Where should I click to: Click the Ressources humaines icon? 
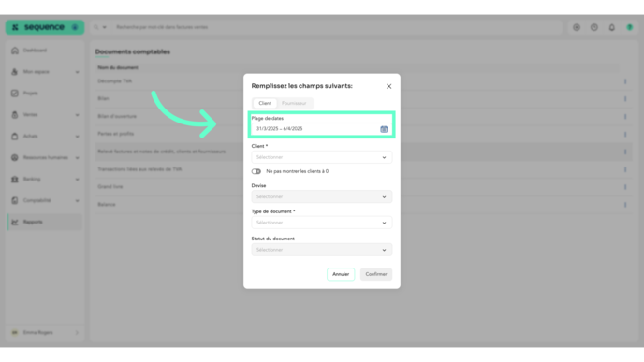pos(15,157)
